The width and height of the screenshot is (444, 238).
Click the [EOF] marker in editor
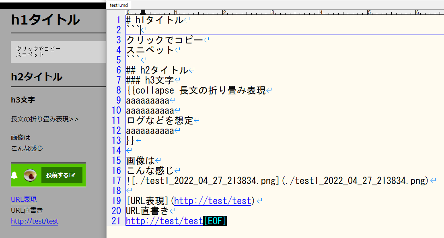[215, 221]
